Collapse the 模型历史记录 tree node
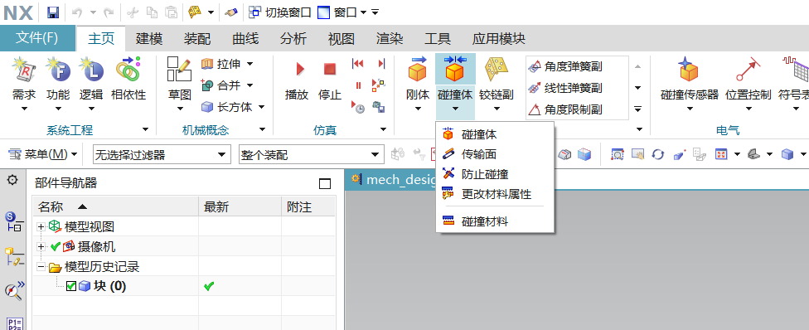809x330 pixels. pos(41,267)
